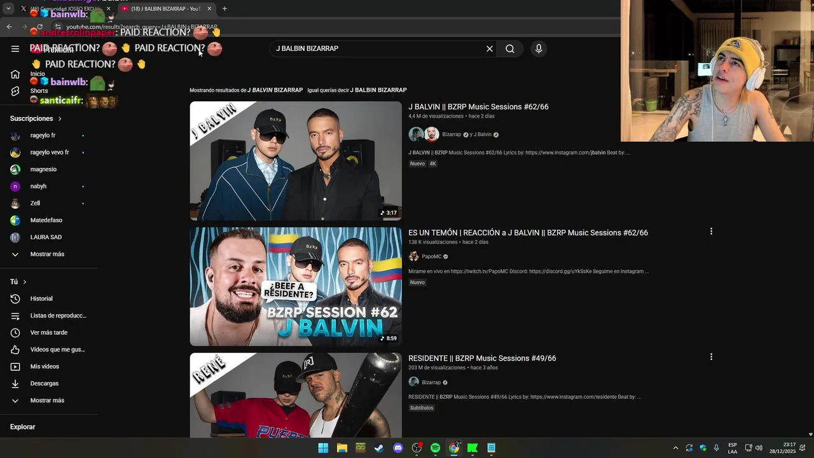
Task: Open title ES UN TEMÓN REACCIÓN video
Action: coord(528,233)
